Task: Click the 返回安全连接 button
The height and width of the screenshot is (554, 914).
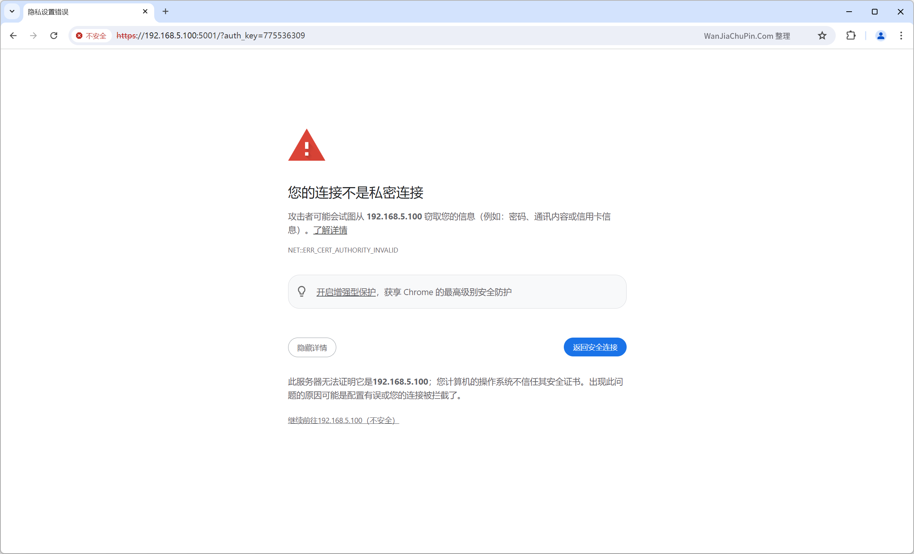Action: 595,347
